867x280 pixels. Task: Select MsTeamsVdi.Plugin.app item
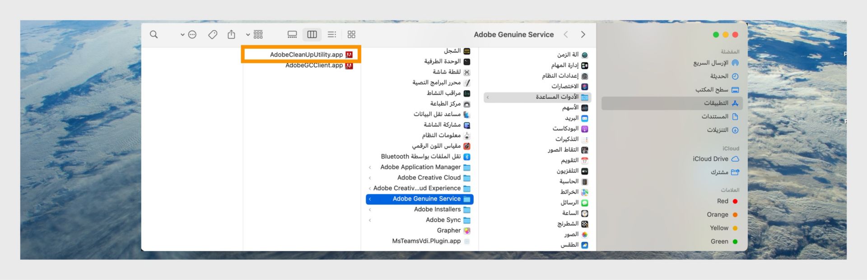431,241
